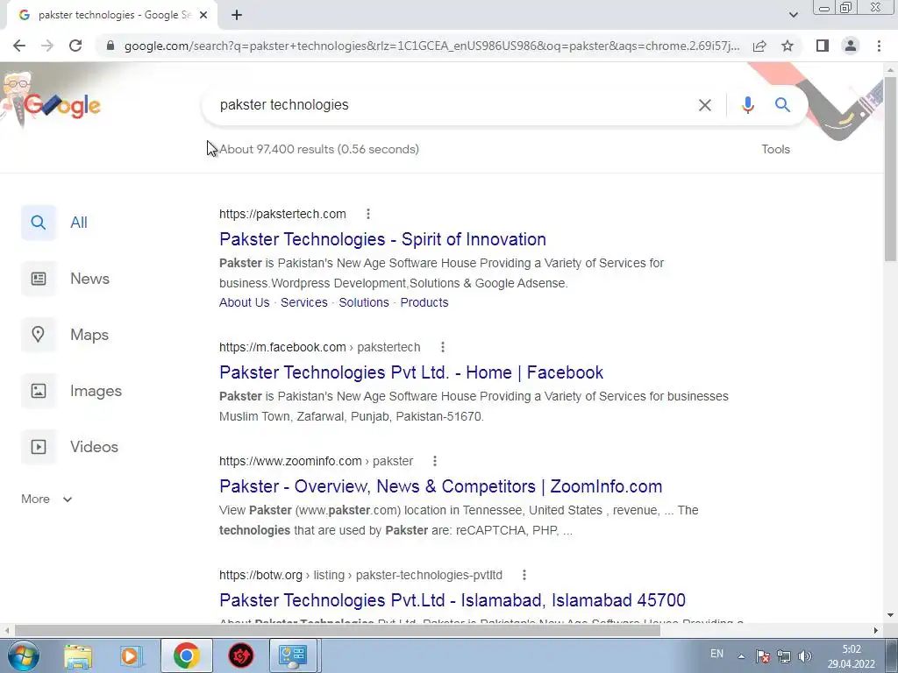The width and height of the screenshot is (898, 673).
Task: Expand the More search filters
Action: [46, 499]
